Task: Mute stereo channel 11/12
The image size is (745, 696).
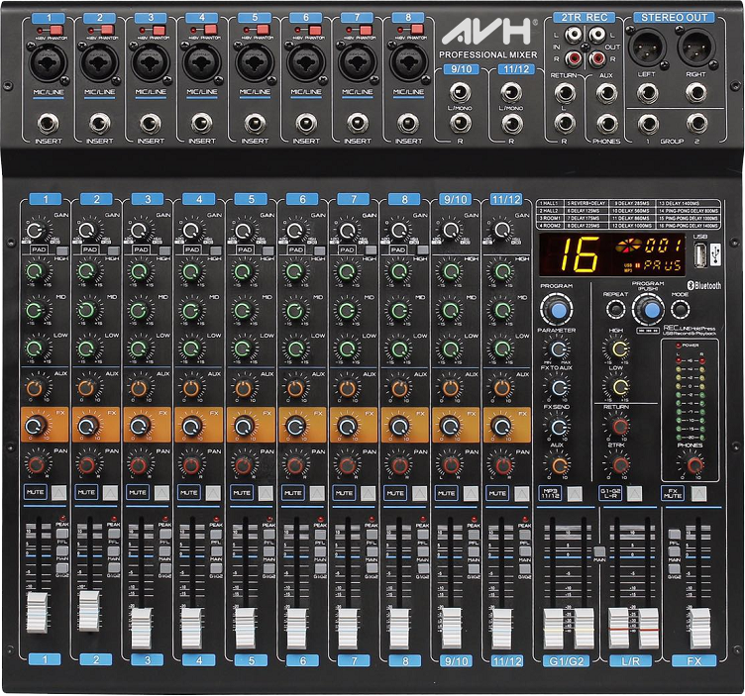Action: point(522,493)
